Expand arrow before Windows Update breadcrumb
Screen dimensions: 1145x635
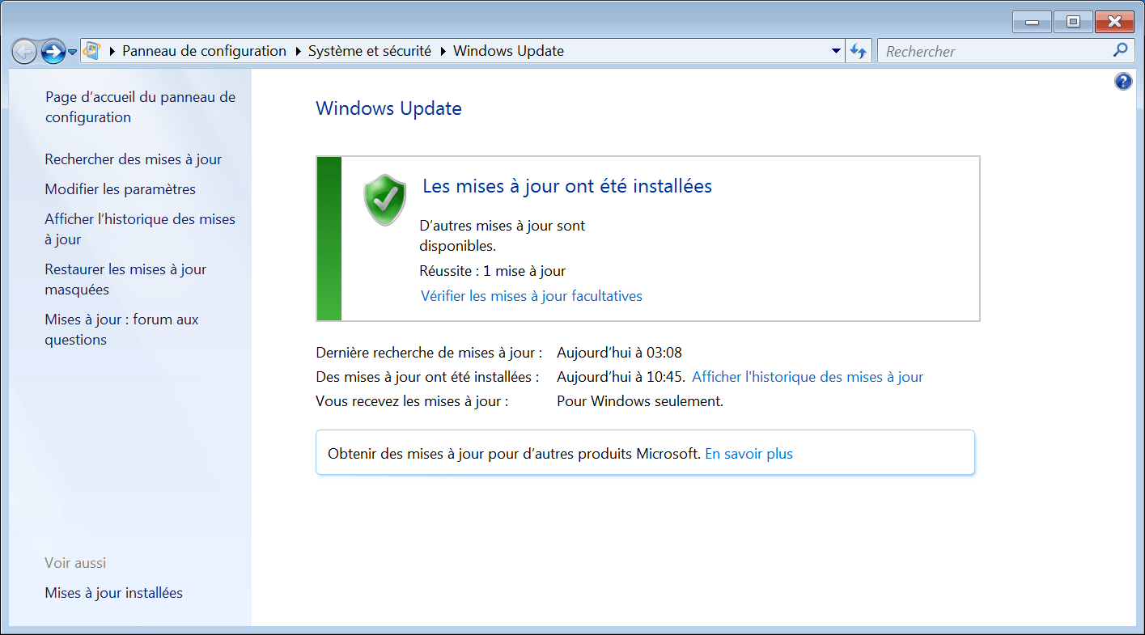pyautogui.click(x=443, y=51)
